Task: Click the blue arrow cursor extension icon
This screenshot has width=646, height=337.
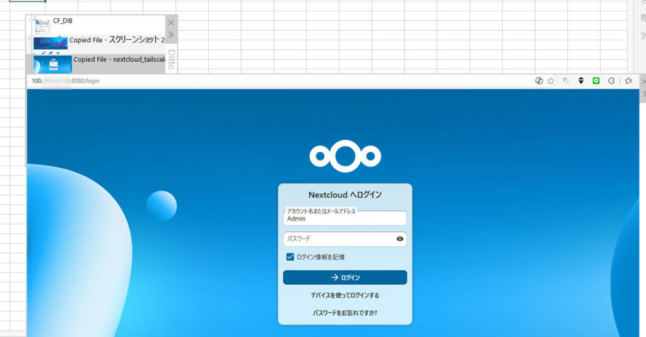Action: [566, 81]
